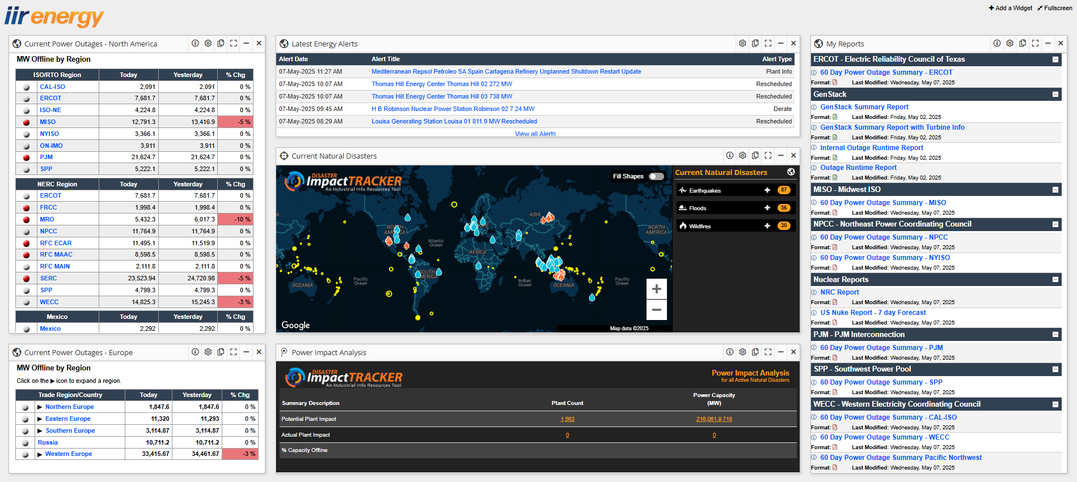Open settings gear of Latest Energy Alerts widget
Viewport: 1077px width, 482px height.
click(742, 43)
